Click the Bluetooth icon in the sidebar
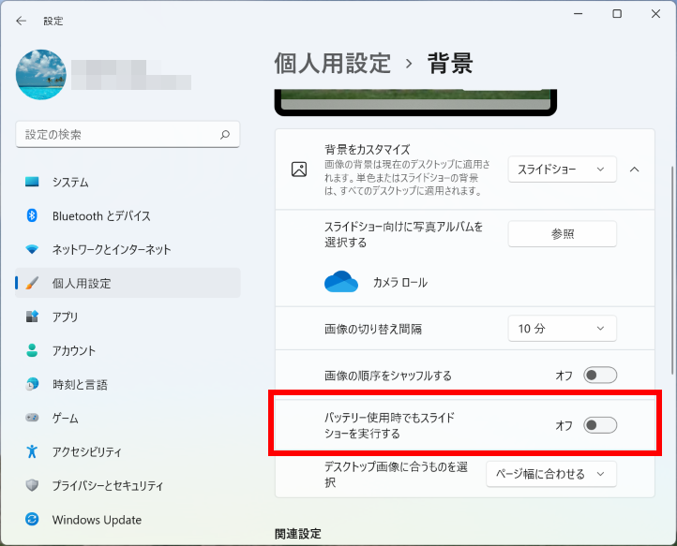 32,215
